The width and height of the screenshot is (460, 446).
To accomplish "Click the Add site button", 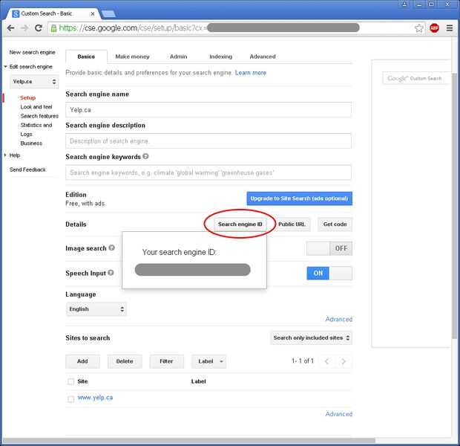I will (x=82, y=361).
